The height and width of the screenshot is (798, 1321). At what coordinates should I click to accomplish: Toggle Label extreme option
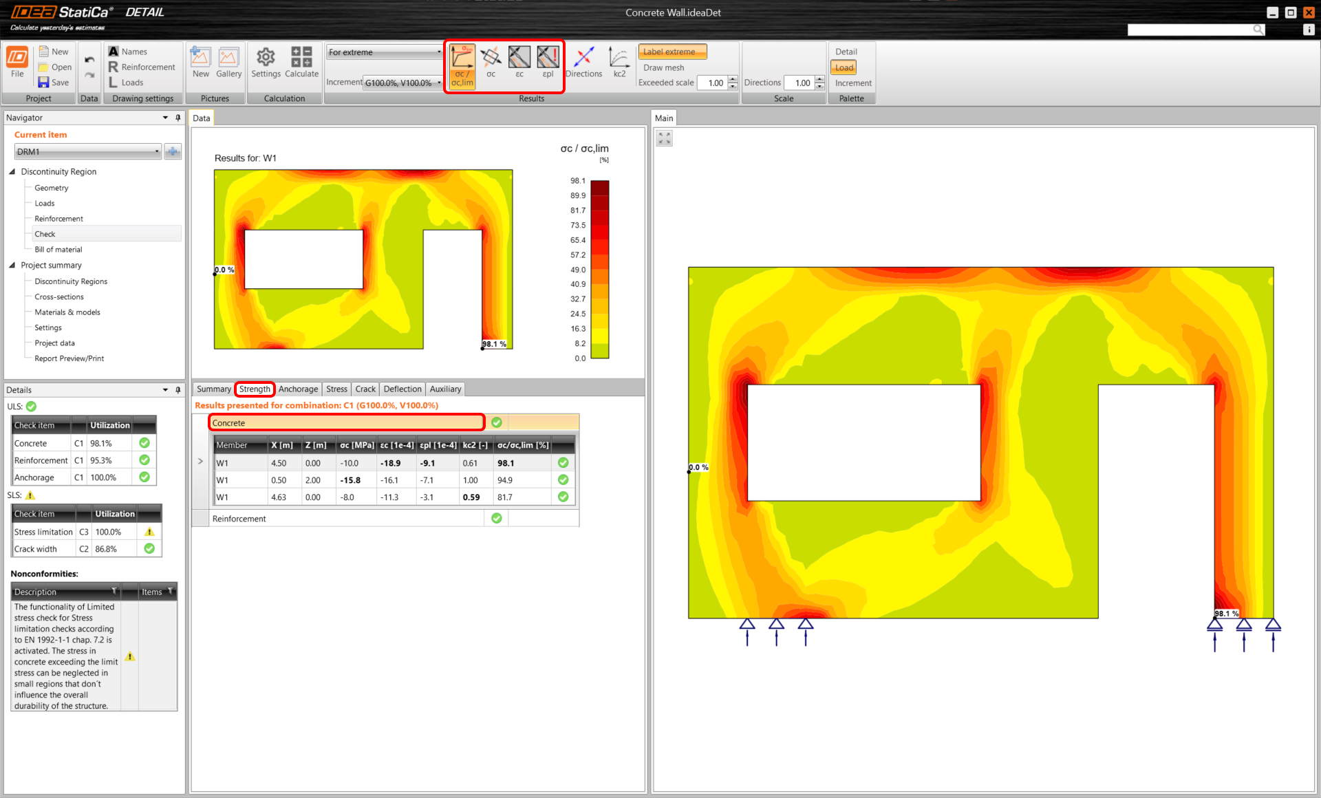coord(672,52)
